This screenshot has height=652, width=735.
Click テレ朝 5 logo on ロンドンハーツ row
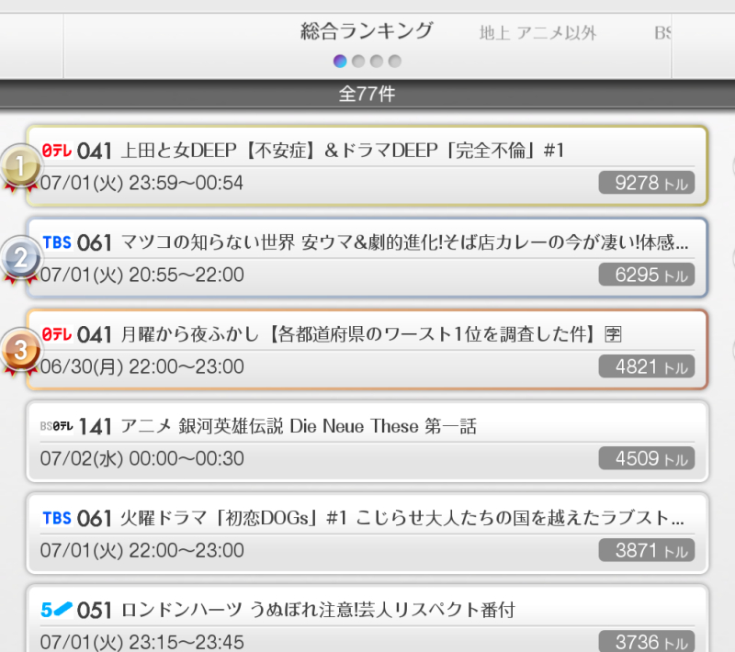(x=57, y=610)
